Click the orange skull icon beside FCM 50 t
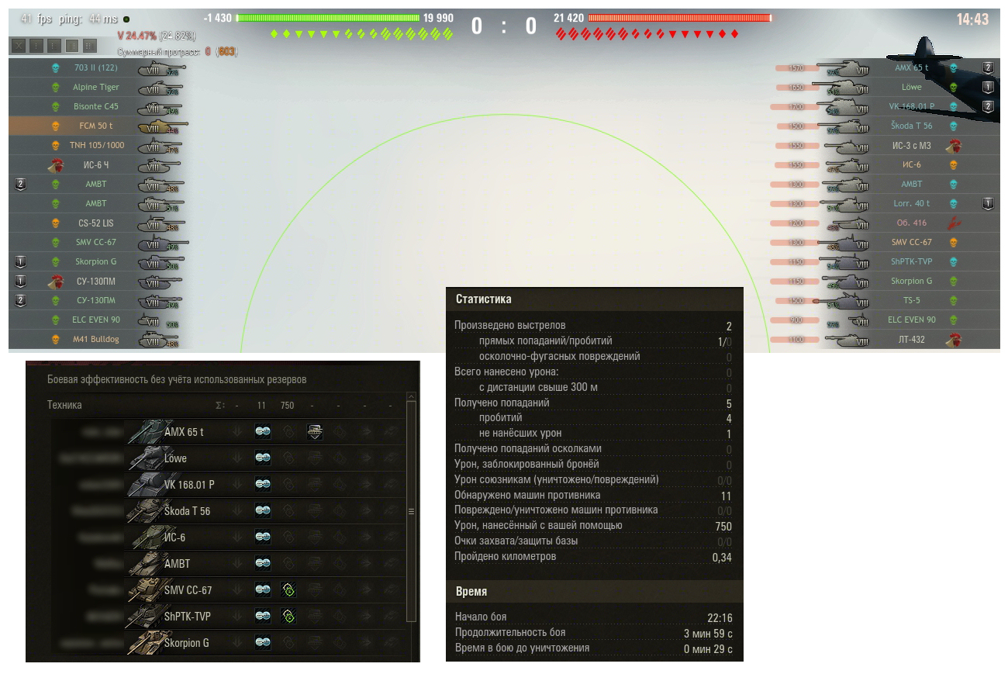Image resolution: width=1008 pixels, height=674 pixels. click(x=55, y=126)
